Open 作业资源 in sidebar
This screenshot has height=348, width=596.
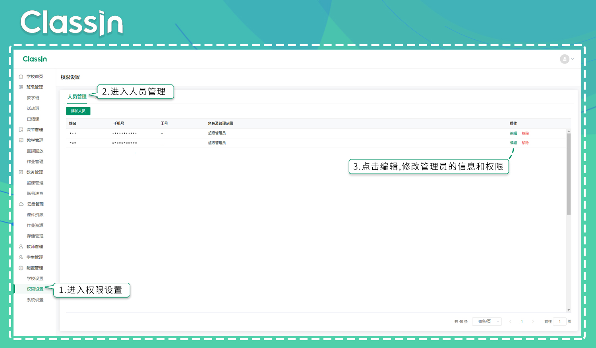(x=35, y=225)
